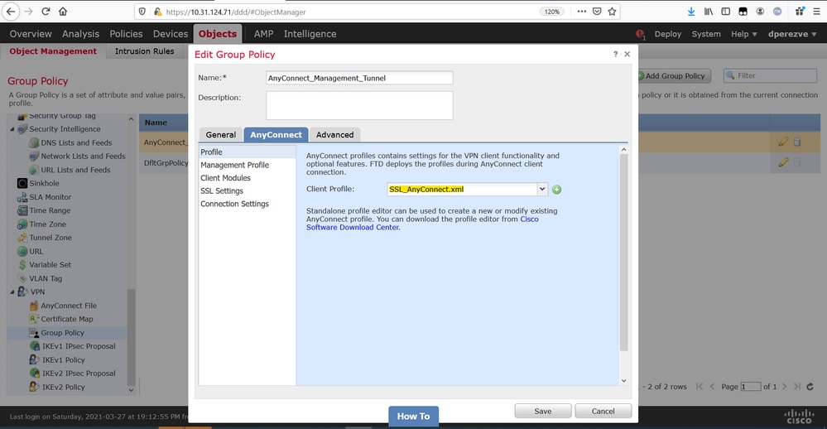The image size is (827, 429).
Task: Select IKEv2 Policy tree item
Action: click(63, 387)
